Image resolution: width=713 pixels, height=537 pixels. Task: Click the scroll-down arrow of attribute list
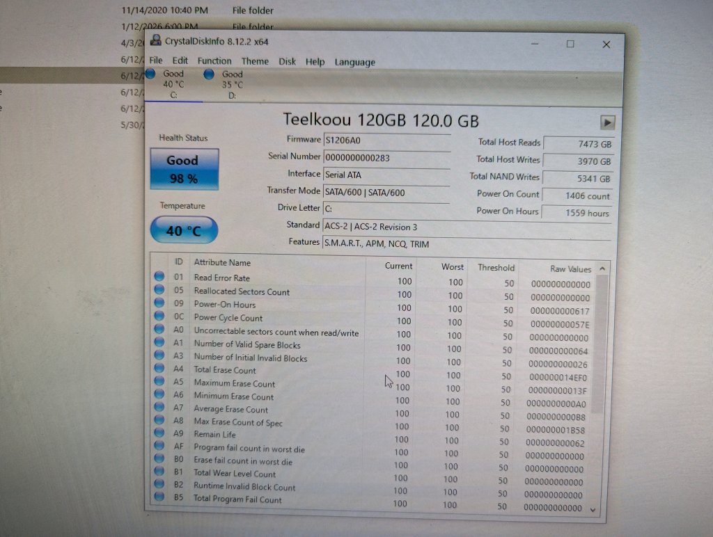point(593,510)
